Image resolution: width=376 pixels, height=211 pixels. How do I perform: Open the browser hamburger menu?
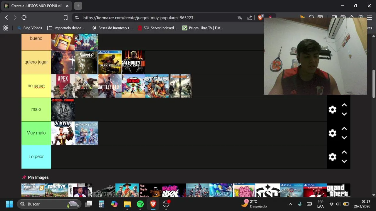click(x=370, y=18)
